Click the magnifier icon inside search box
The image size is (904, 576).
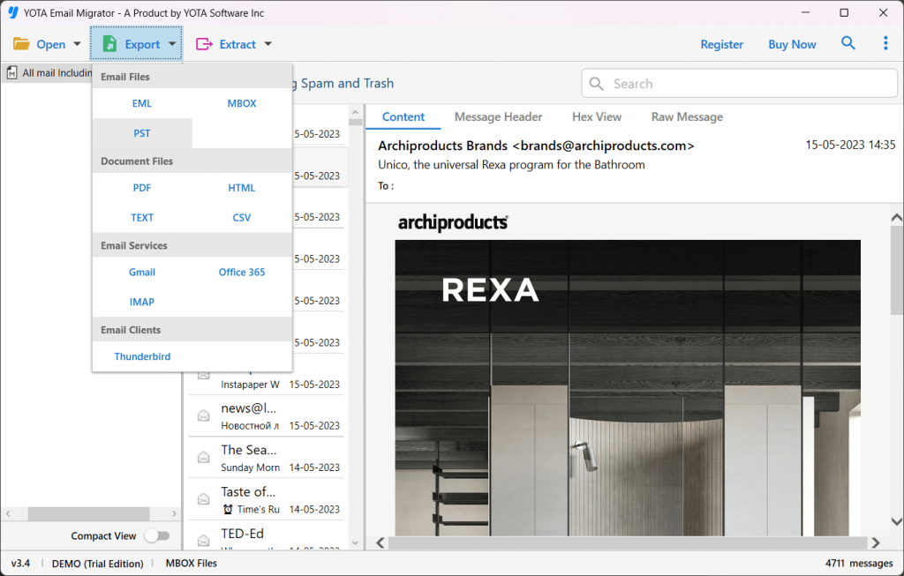(597, 84)
